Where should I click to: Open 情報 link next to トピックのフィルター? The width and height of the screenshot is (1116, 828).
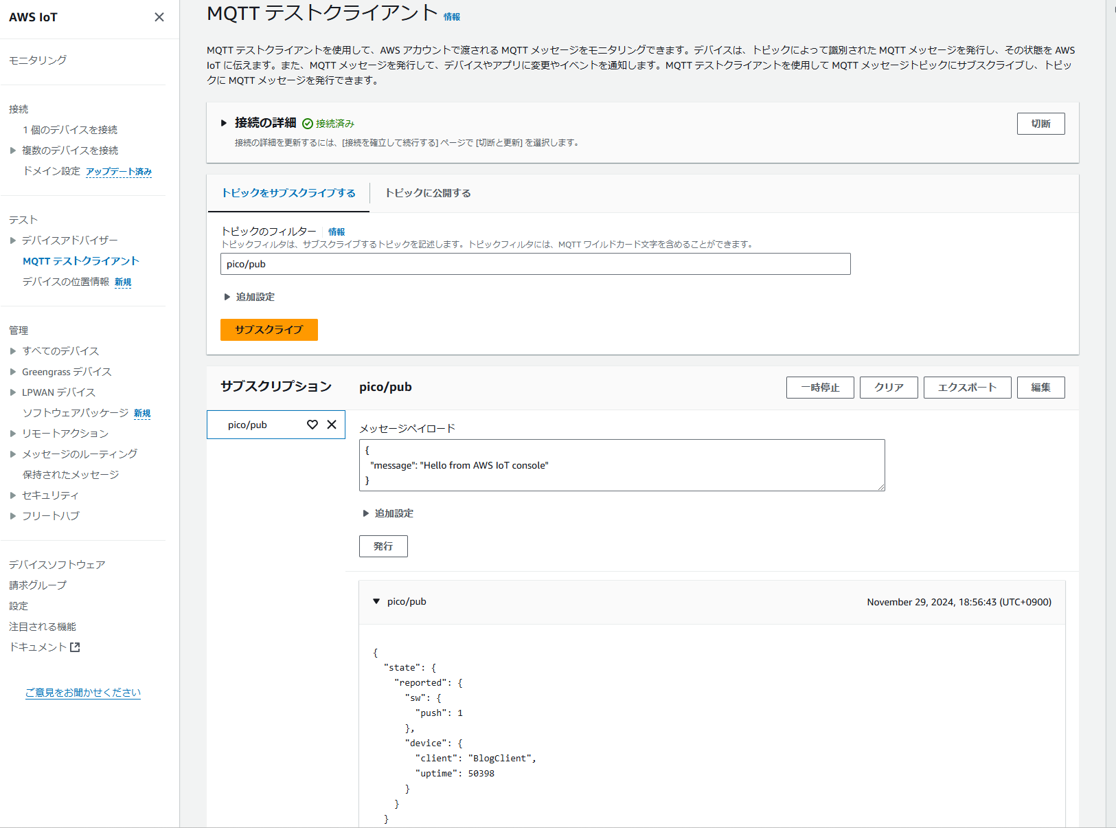click(x=337, y=232)
